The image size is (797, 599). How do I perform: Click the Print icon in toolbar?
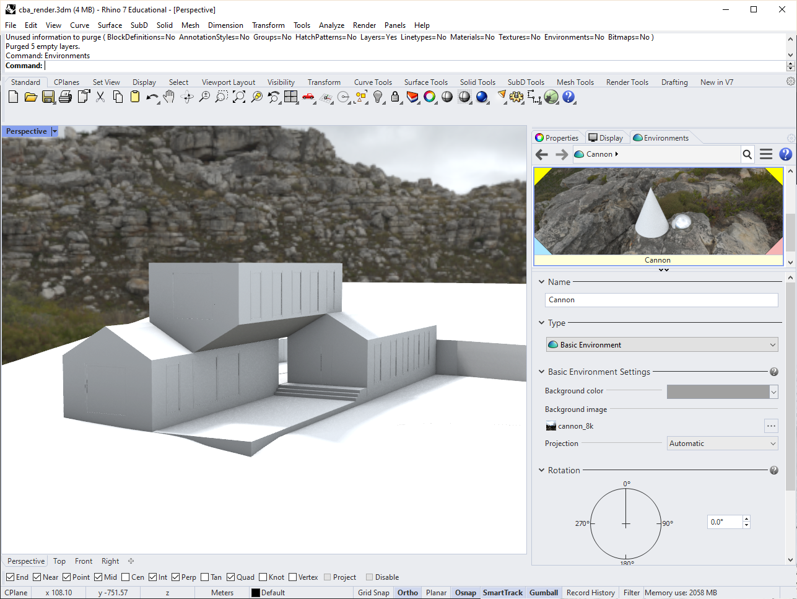pyautogui.click(x=66, y=97)
